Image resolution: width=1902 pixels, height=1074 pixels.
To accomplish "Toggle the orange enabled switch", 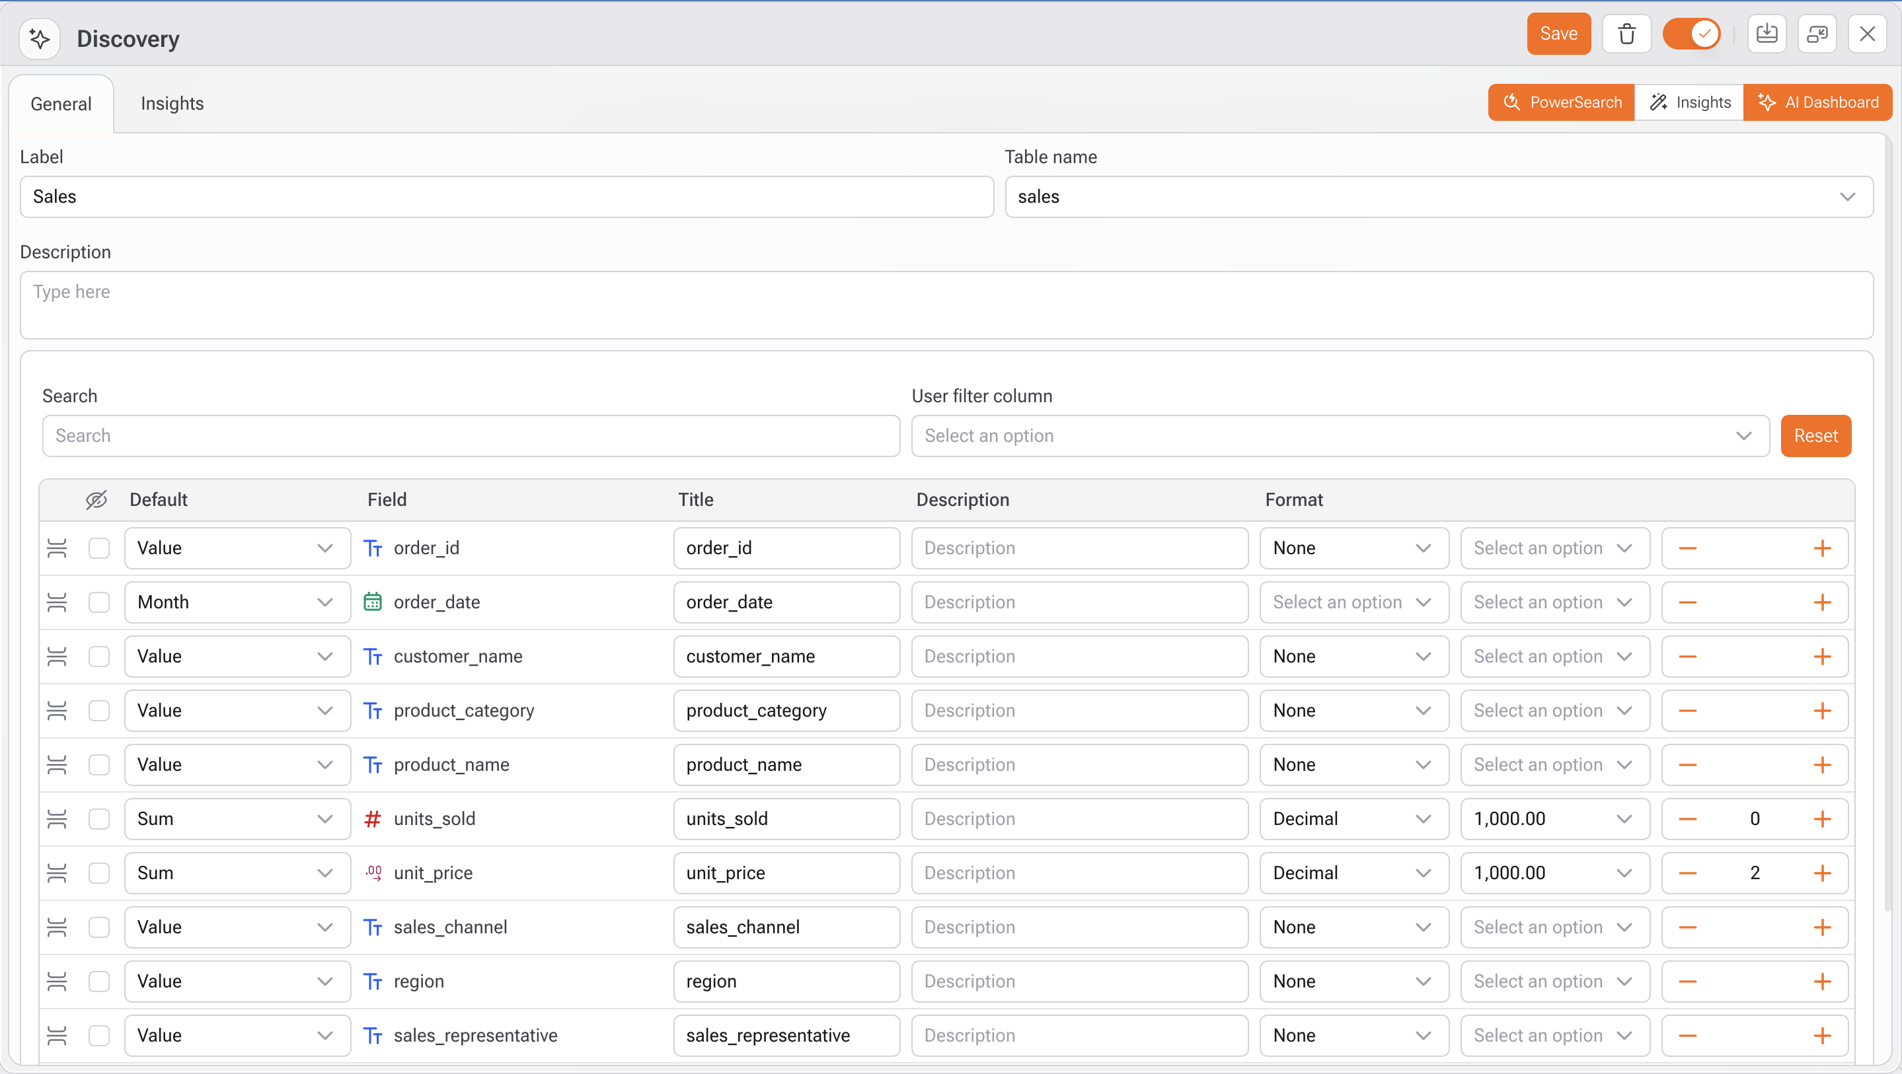I will (x=1692, y=34).
